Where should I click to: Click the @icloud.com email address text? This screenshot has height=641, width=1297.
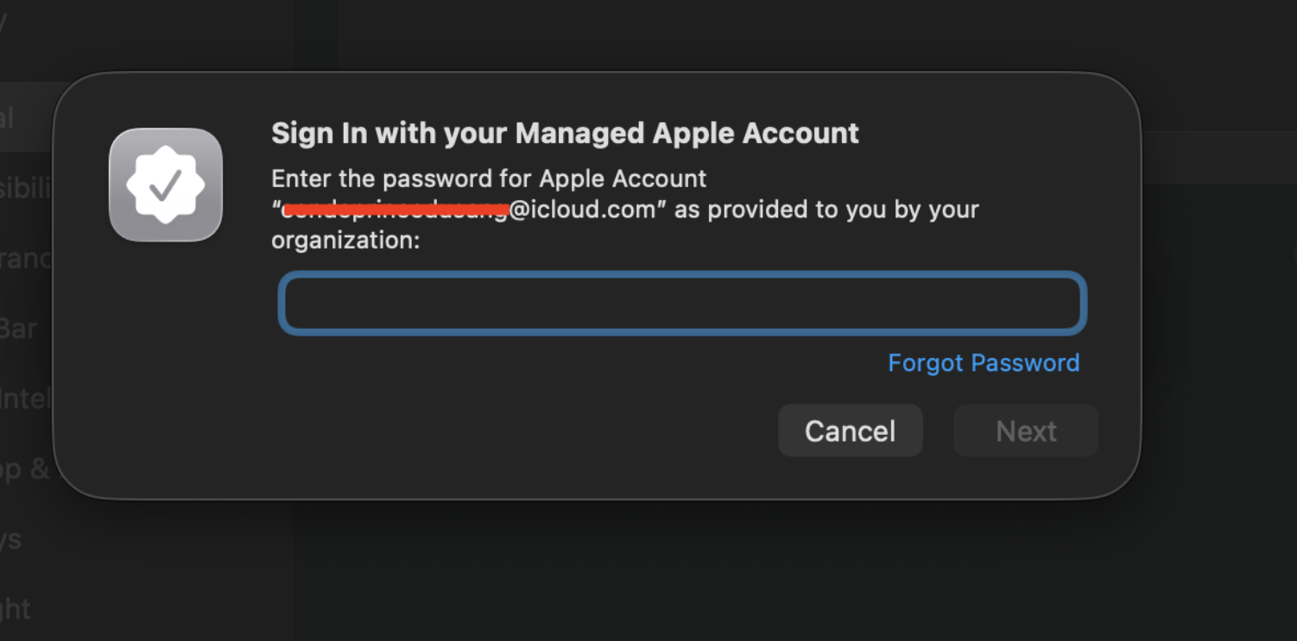click(x=582, y=210)
